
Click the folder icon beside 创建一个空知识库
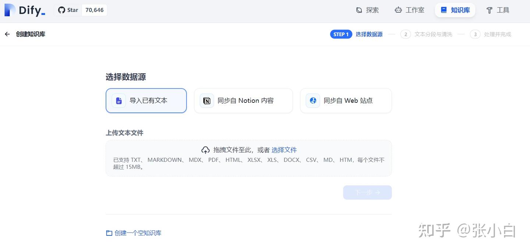pos(109,233)
